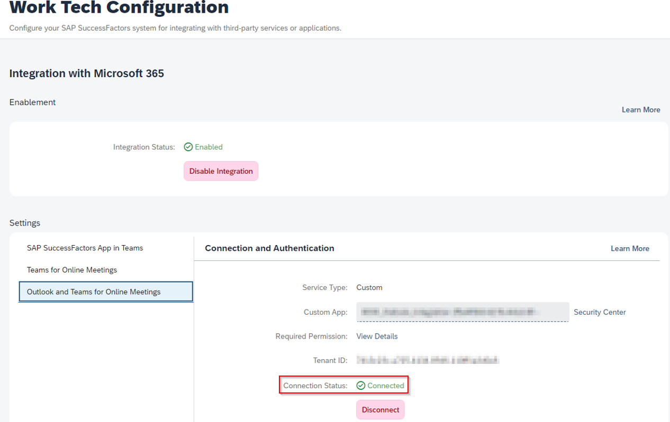Click the Integration with Microsoft 365 heading
670x422 pixels.
[87, 73]
